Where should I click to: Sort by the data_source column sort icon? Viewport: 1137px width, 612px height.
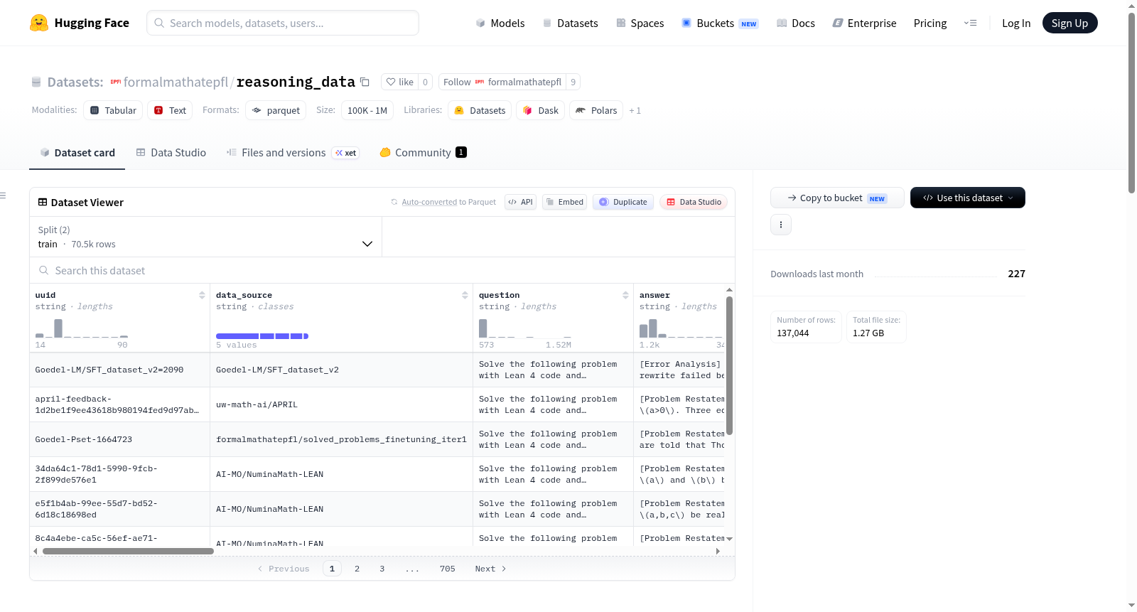tap(465, 295)
